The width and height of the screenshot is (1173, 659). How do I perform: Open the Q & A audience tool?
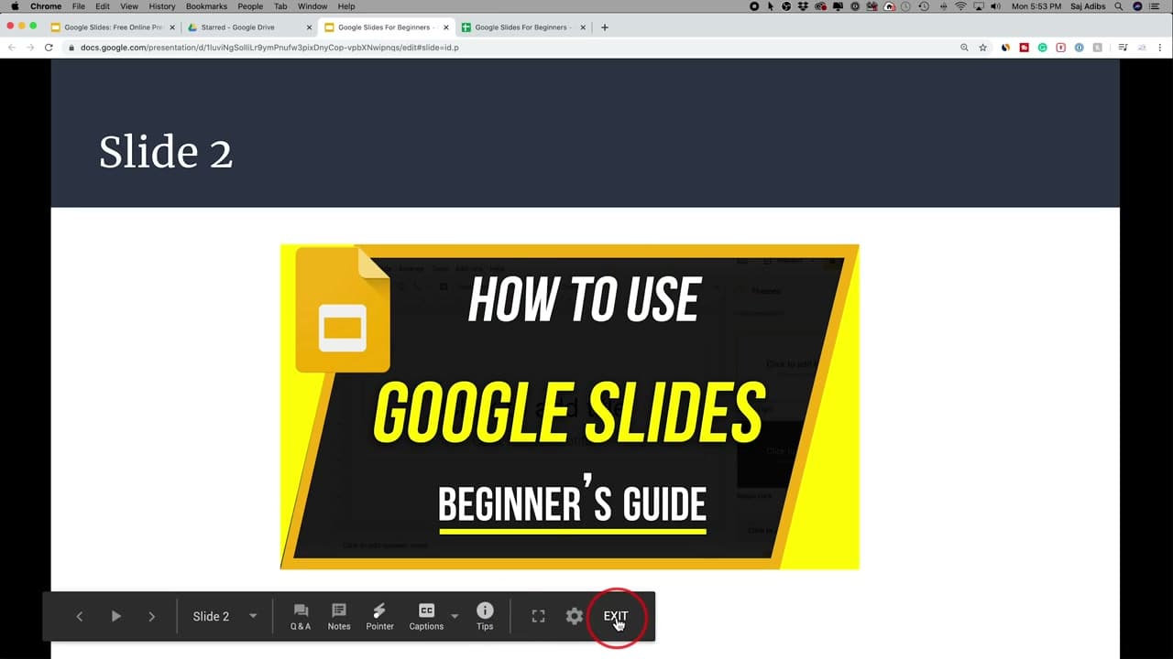pyautogui.click(x=301, y=617)
